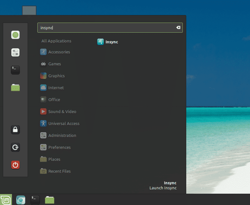Lock the screen using padlock icon
Viewport: 250px width, 205px height.
[x=15, y=129]
